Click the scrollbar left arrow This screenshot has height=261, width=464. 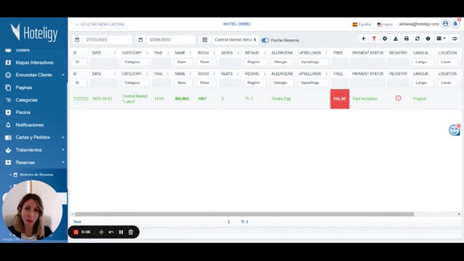(x=72, y=214)
